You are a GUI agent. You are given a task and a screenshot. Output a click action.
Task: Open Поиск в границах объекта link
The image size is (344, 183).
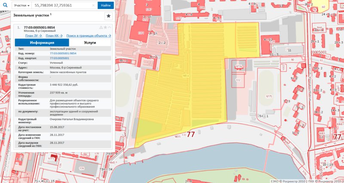[89, 36]
